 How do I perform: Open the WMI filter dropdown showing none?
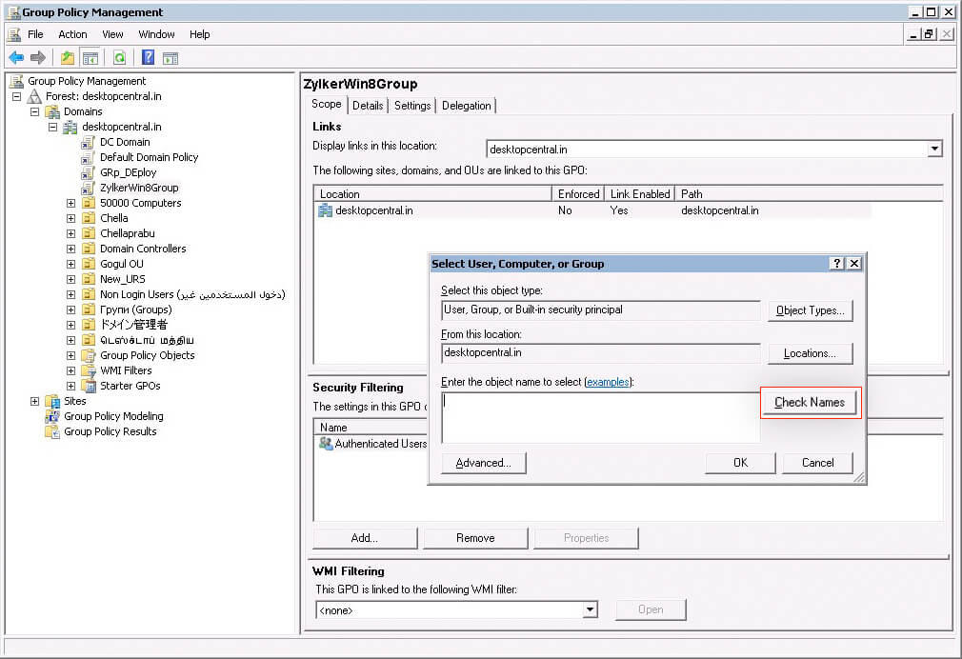pyautogui.click(x=591, y=609)
